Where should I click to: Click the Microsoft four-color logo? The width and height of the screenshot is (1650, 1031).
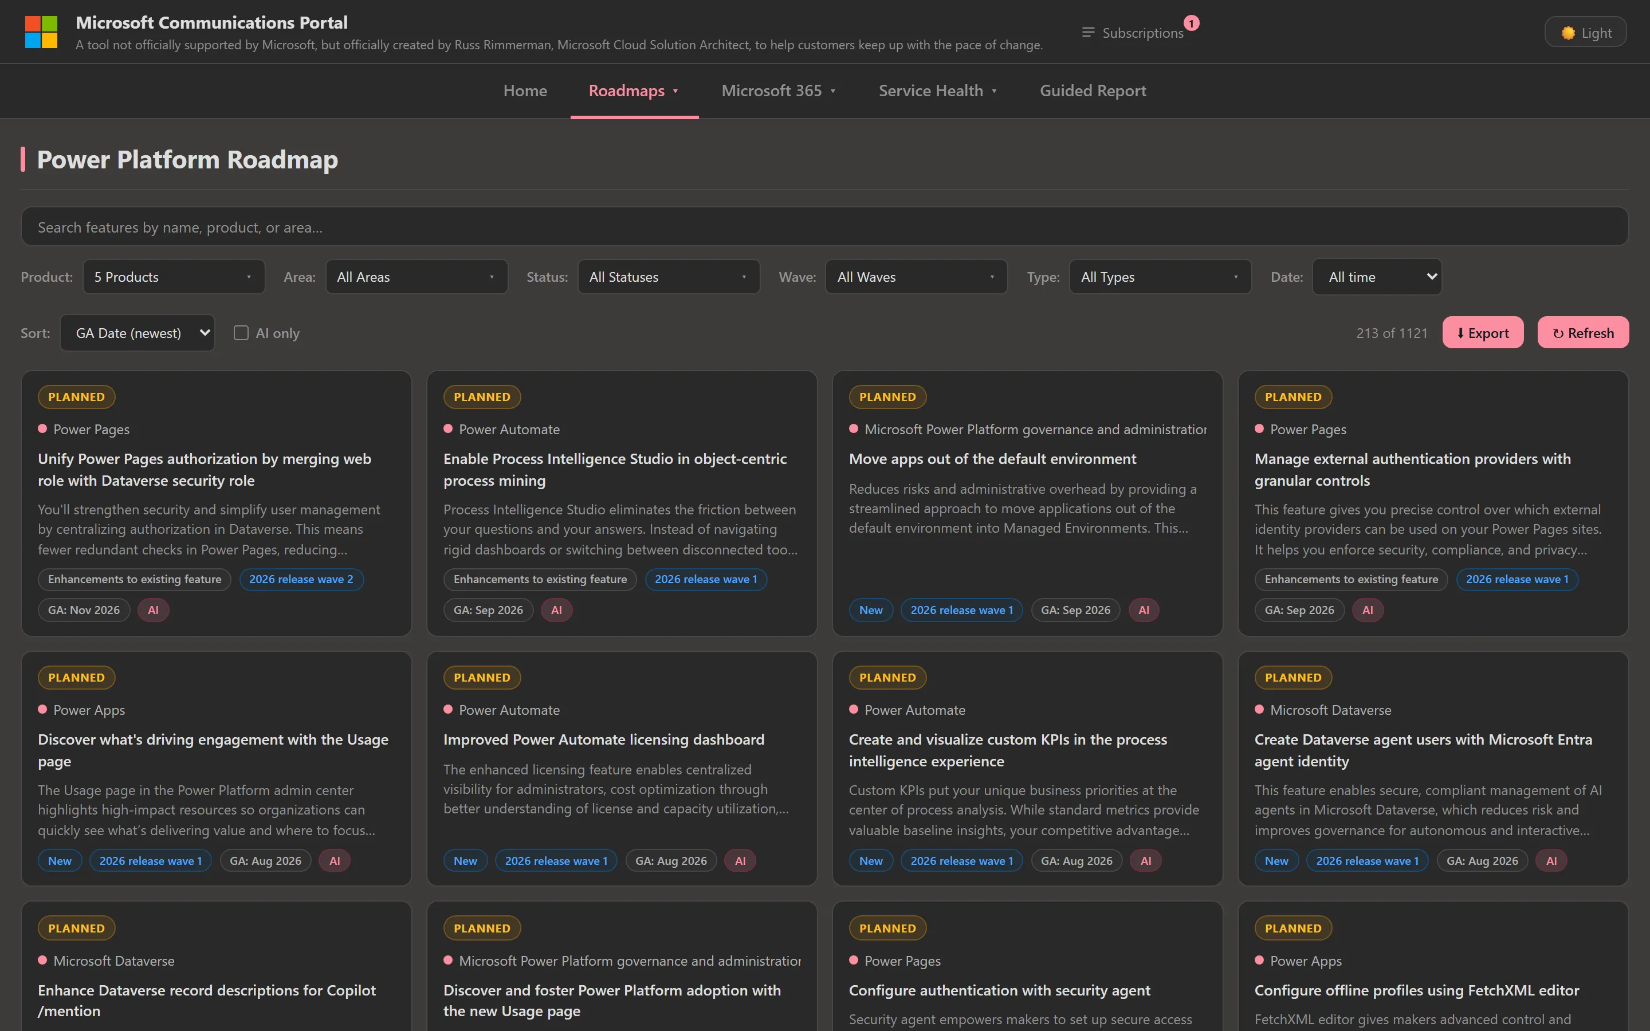(x=41, y=32)
